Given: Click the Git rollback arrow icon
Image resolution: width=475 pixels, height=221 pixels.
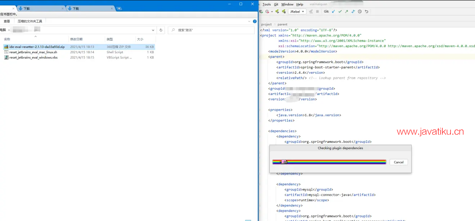Looking at the screenshot, I should (367, 12).
